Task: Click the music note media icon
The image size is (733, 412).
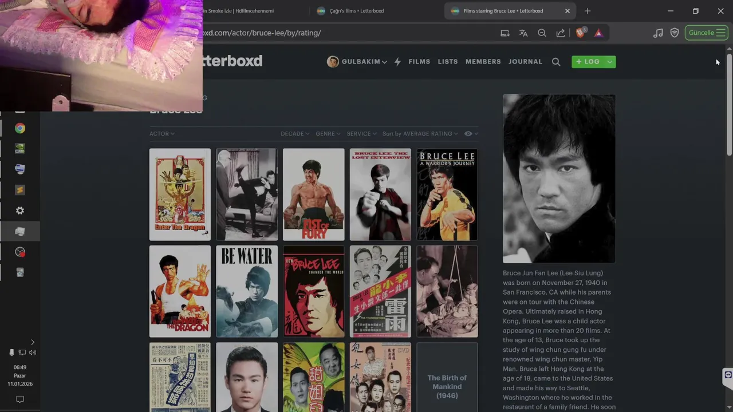Action: point(658,33)
